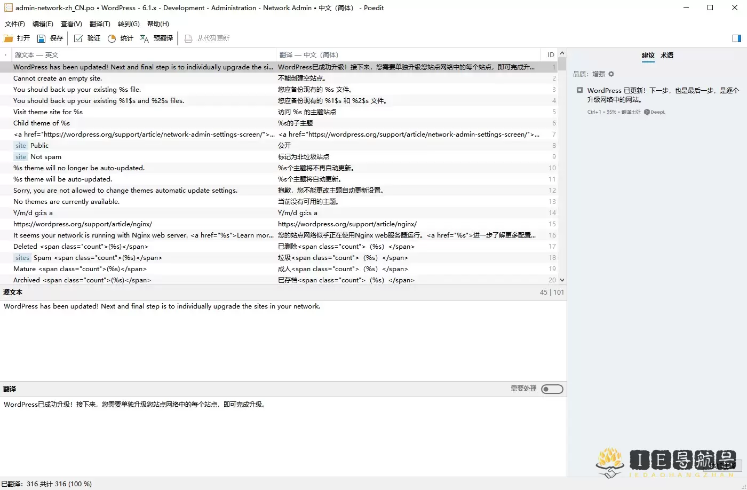Click translation cell '当前没有可用的主题。'

308,202
